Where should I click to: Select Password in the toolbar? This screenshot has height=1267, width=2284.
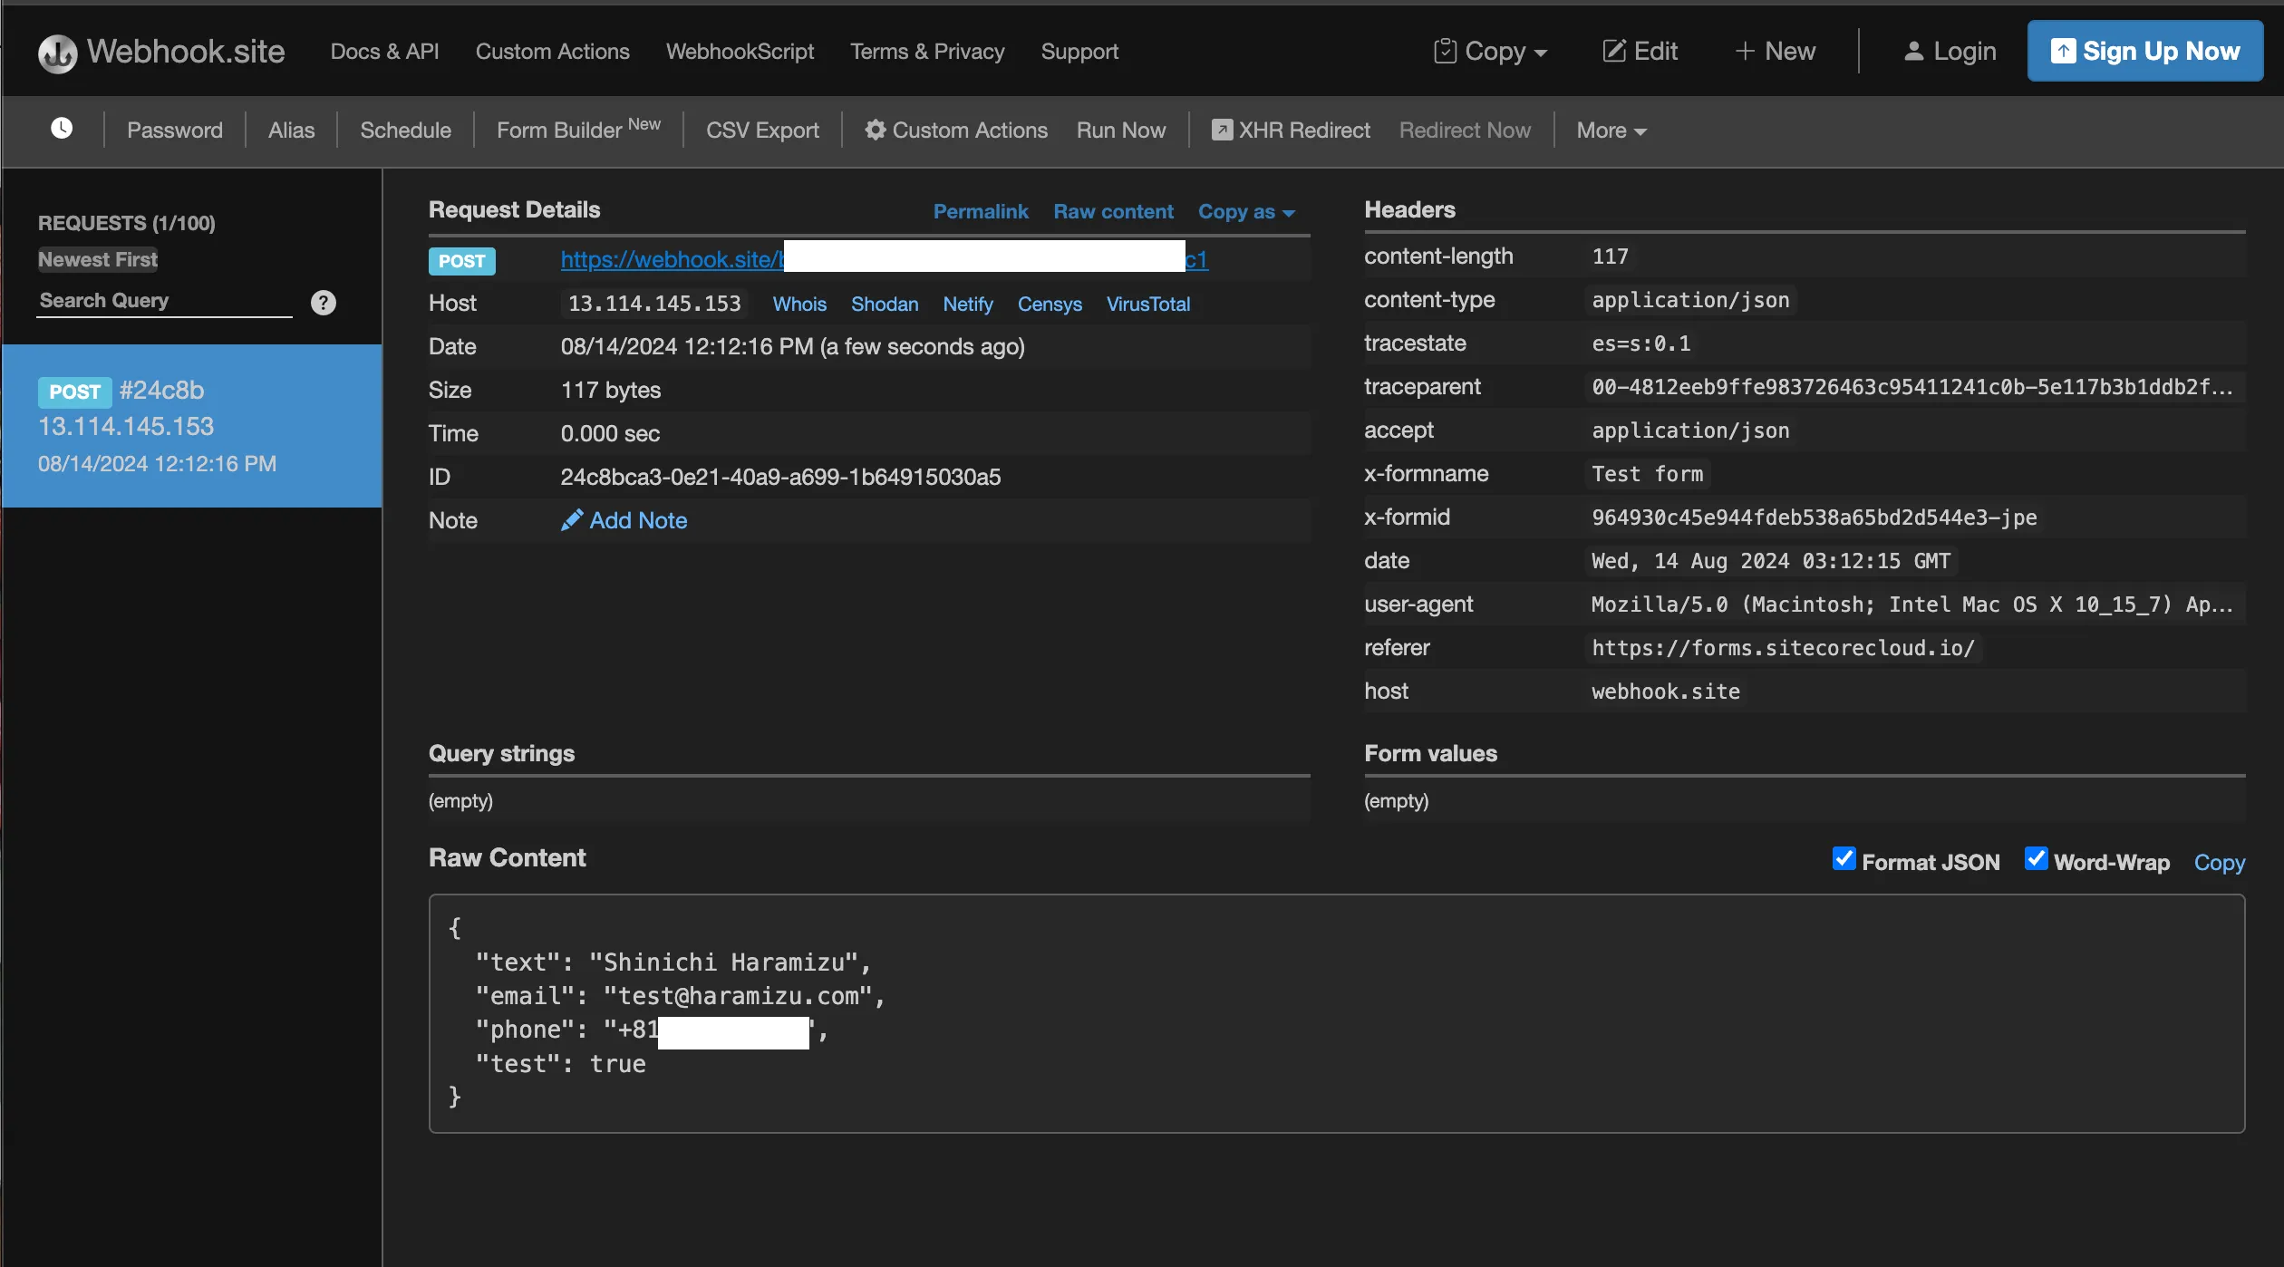(x=175, y=131)
